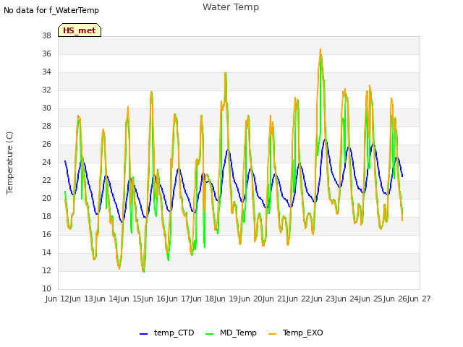
Task: Click the 20 y-axis tick label
Action: click(46, 198)
